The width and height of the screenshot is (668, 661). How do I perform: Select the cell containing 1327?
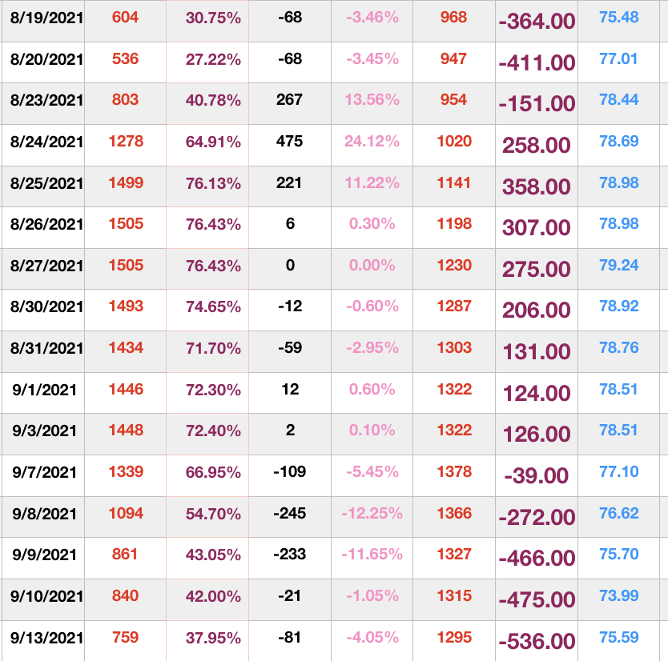(454, 555)
